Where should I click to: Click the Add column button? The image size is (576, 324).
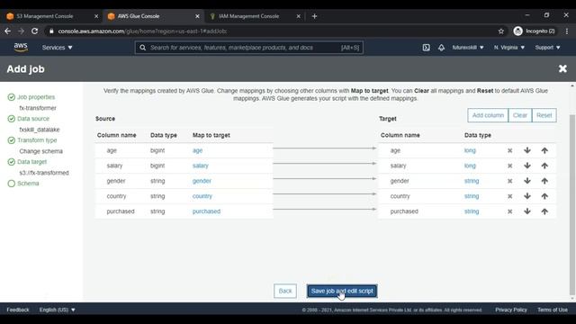[488, 115]
